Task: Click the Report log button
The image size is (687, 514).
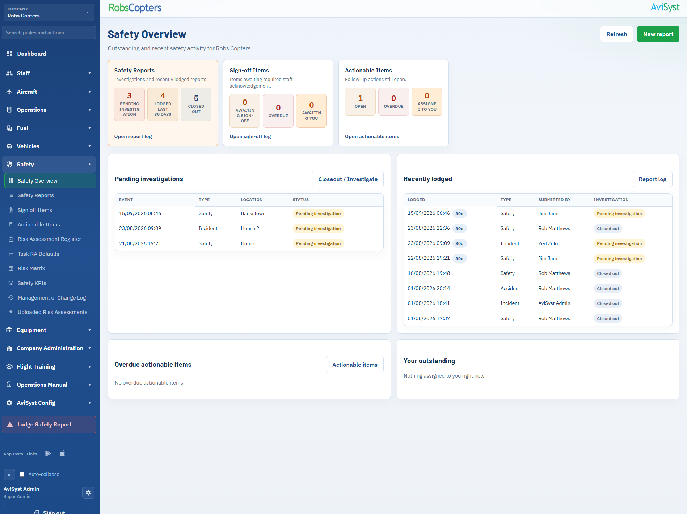Action: point(652,179)
